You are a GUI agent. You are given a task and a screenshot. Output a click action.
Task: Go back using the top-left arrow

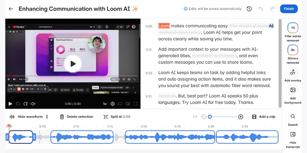click(x=11, y=9)
